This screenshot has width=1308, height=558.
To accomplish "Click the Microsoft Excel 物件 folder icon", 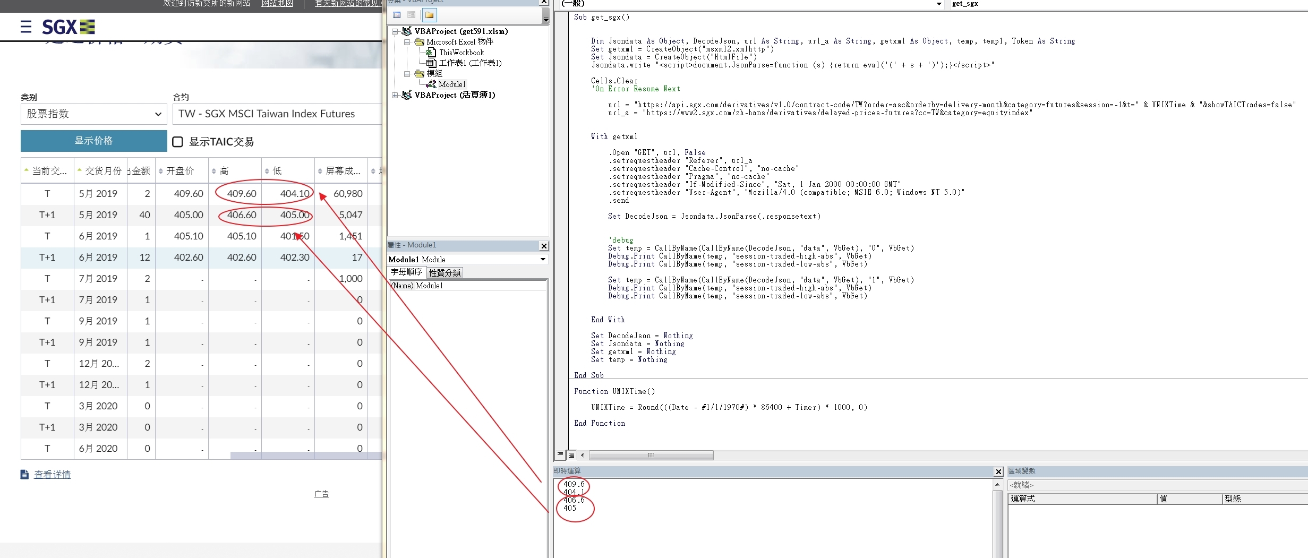I will pos(420,42).
